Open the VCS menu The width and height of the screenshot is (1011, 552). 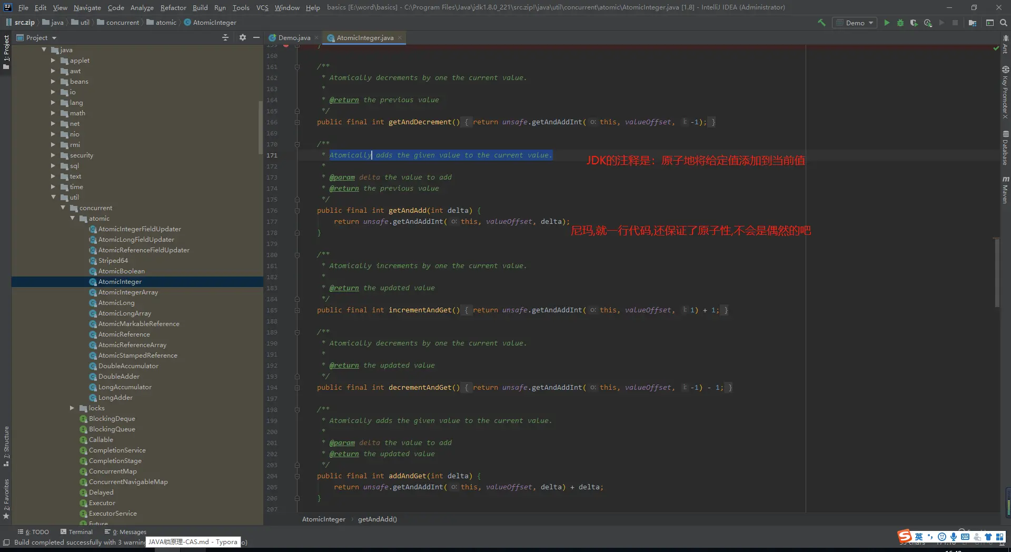[262, 7]
